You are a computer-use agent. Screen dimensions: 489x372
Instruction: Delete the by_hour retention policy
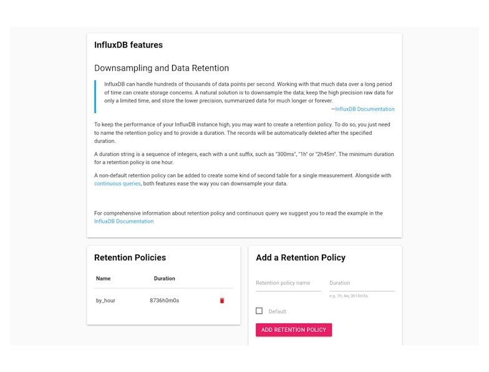click(221, 300)
